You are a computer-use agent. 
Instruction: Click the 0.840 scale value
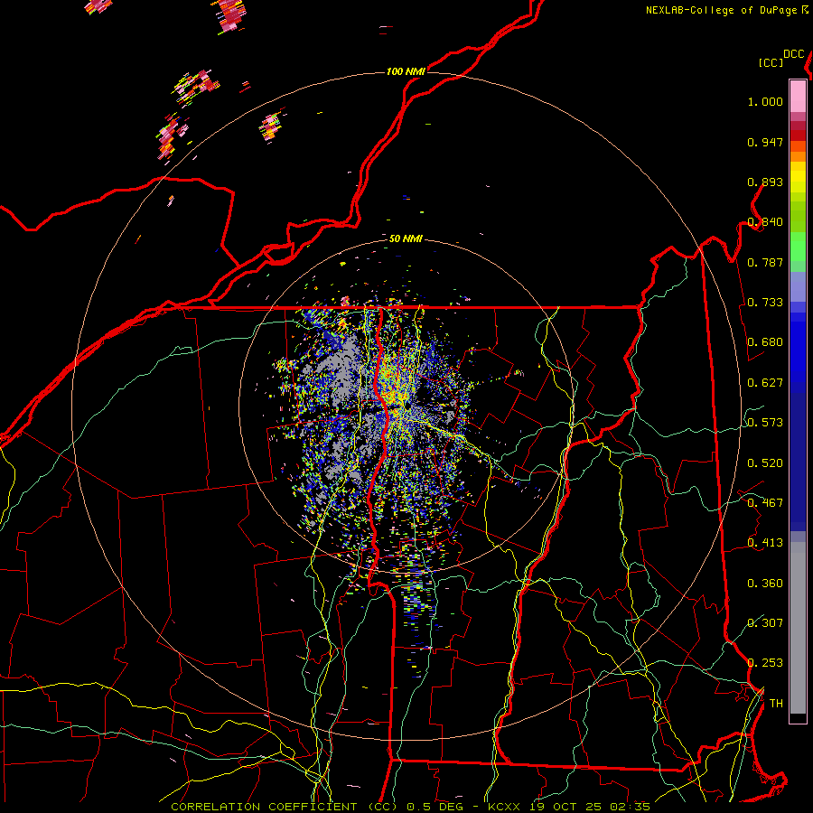click(x=765, y=222)
